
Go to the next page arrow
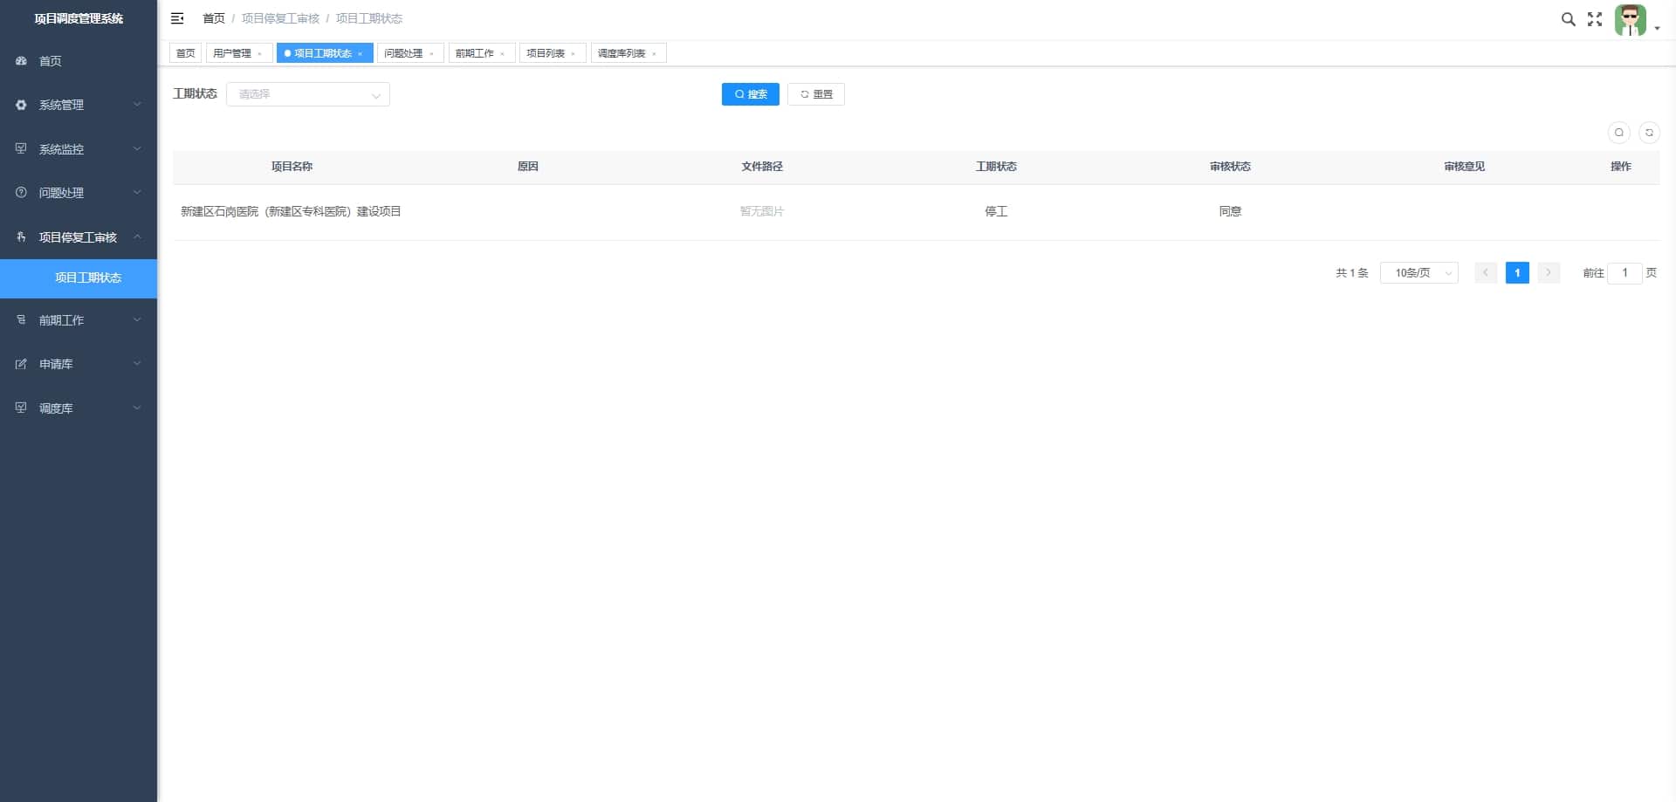click(x=1549, y=273)
